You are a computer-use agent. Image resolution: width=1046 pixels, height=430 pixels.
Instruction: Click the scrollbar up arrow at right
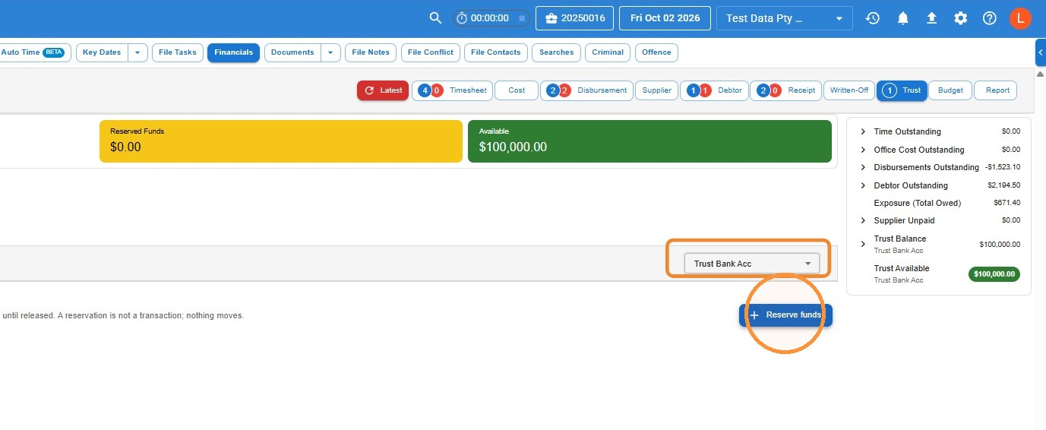(1040, 74)
